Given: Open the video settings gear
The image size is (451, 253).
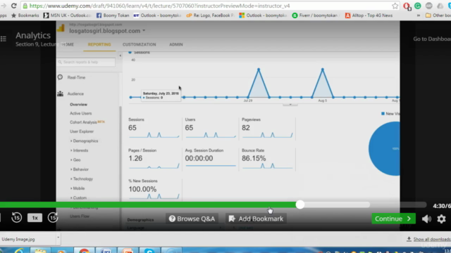Looking at the screenshot, I should pos(441,219).
